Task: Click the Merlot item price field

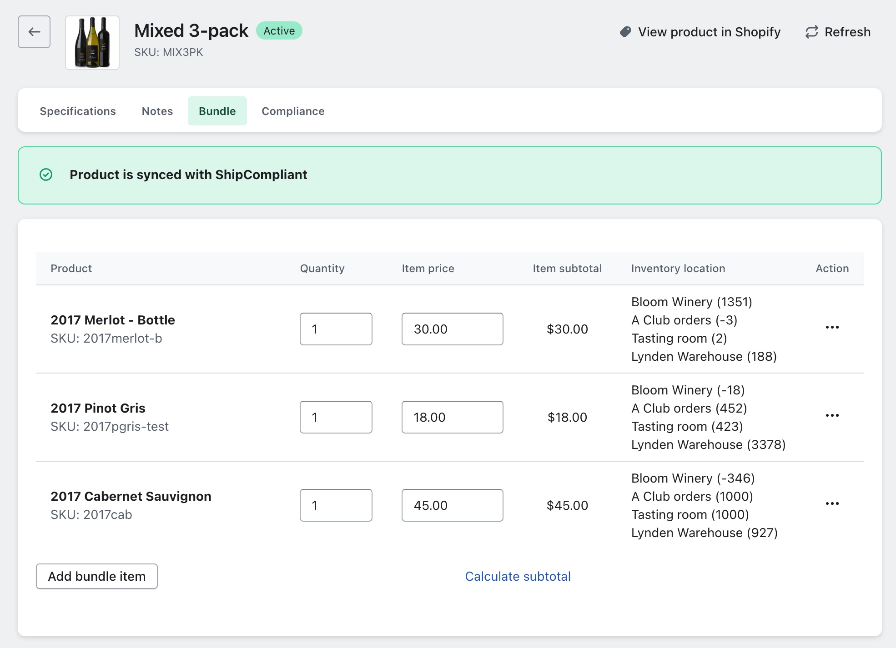Action: [452, 329]
